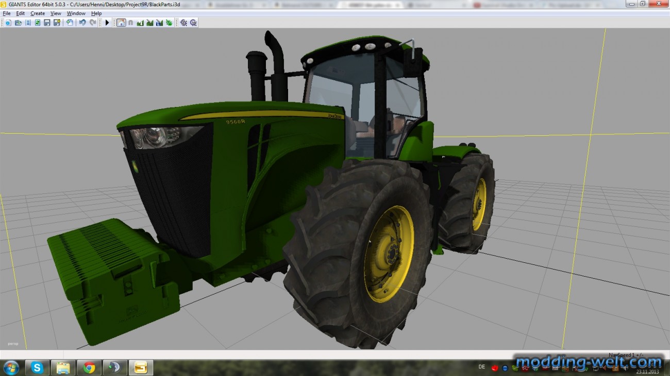Image resolution: width=670 pixels, height=376 pixels.
Task: Click the DE language indicator
Action: tap(482, 367)
